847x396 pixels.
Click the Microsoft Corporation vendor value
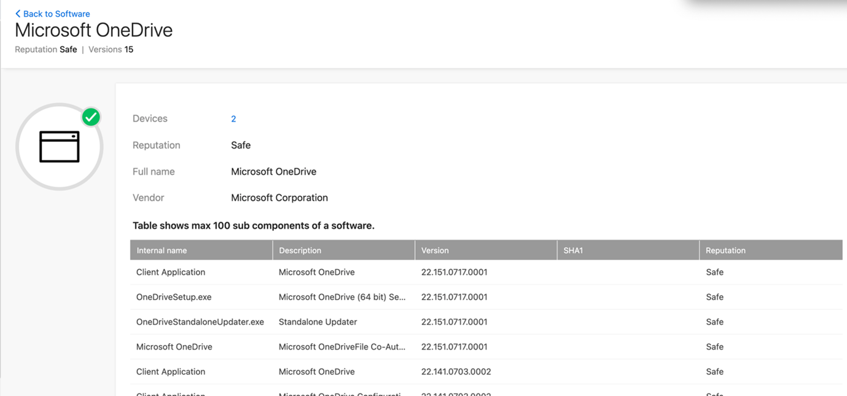[279, 198]
